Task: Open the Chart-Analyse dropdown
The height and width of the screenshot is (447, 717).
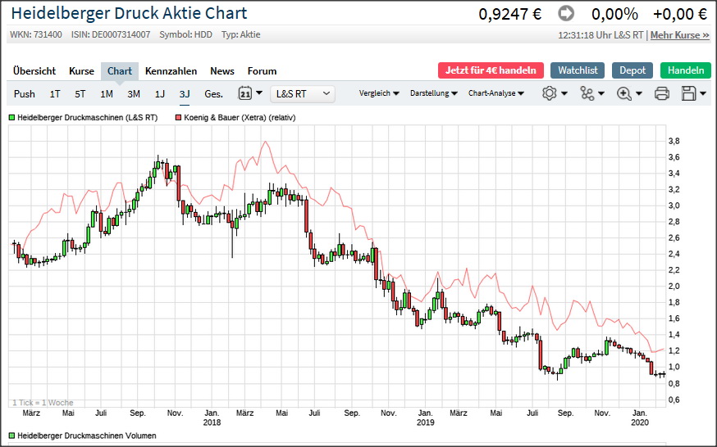Action: (x=496, y=93)
